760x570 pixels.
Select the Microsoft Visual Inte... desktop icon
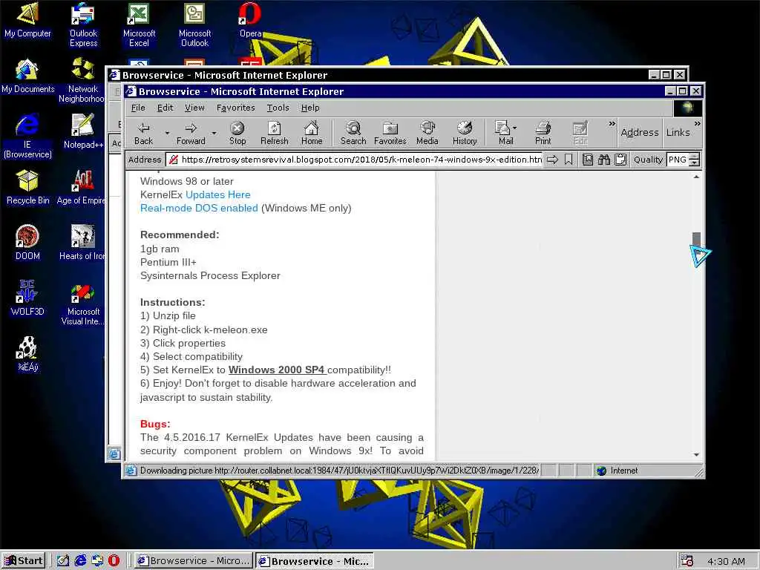pyautogui.click(x=82, y=303)
